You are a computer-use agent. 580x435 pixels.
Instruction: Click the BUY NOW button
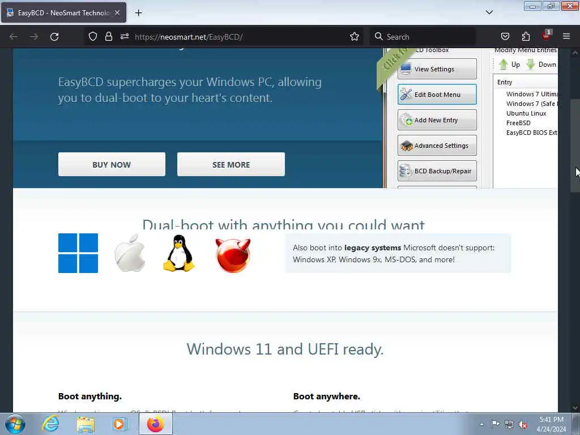click(x=112, y=165)
